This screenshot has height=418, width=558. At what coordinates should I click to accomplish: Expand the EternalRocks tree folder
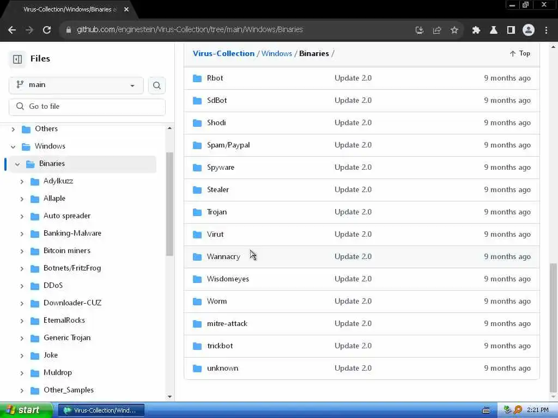pos(22,321)
